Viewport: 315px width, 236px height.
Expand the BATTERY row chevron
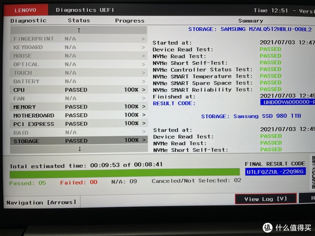(x=143, y=81)
